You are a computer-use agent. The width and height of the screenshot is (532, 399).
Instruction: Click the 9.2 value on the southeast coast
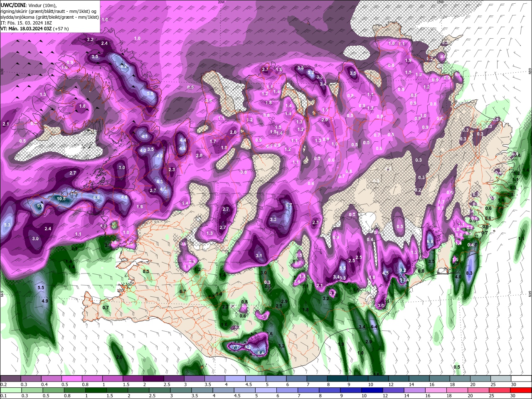(x=402, y=270)
